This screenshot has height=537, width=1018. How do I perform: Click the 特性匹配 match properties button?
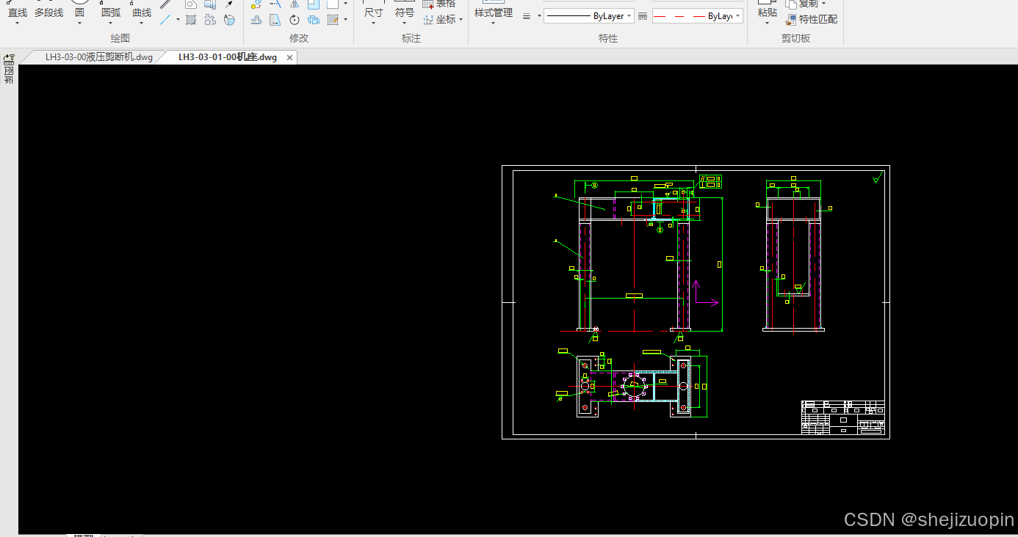click(x=812, y=20)
